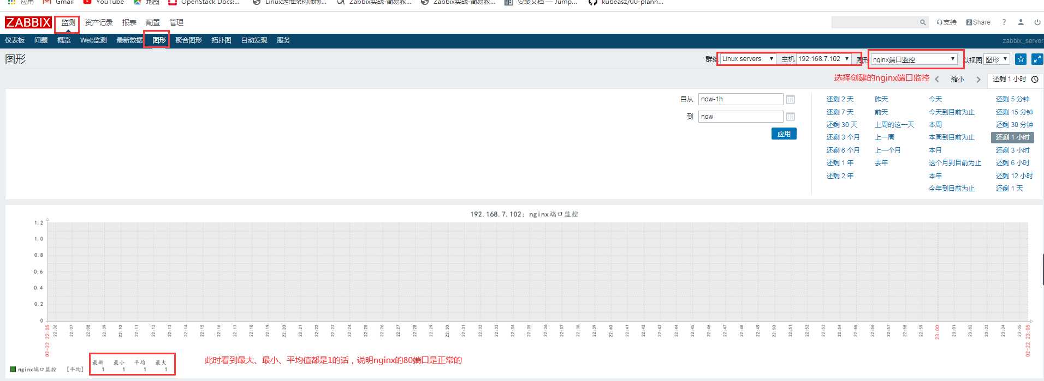The height and width of the screenshot is (381, 1044).
Task: Select time range 还剩 2 天
Action: [x=840, y=99]
